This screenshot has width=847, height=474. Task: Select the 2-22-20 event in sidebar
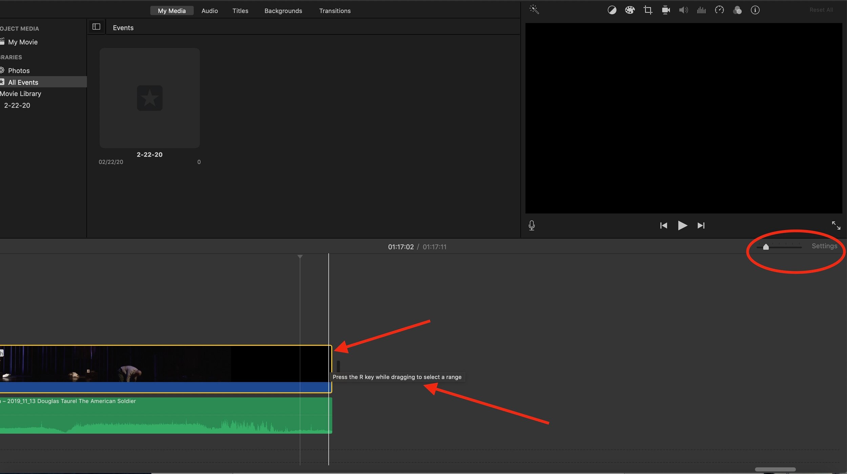17,105
